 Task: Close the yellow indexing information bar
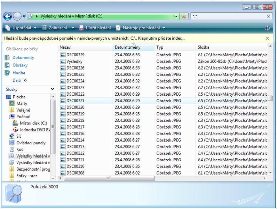pyautogui.click(x=267, y=38)
